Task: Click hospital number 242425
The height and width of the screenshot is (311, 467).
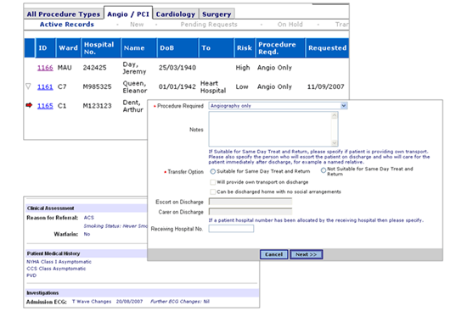Action: pyautogui.click(x=94, y=68)
